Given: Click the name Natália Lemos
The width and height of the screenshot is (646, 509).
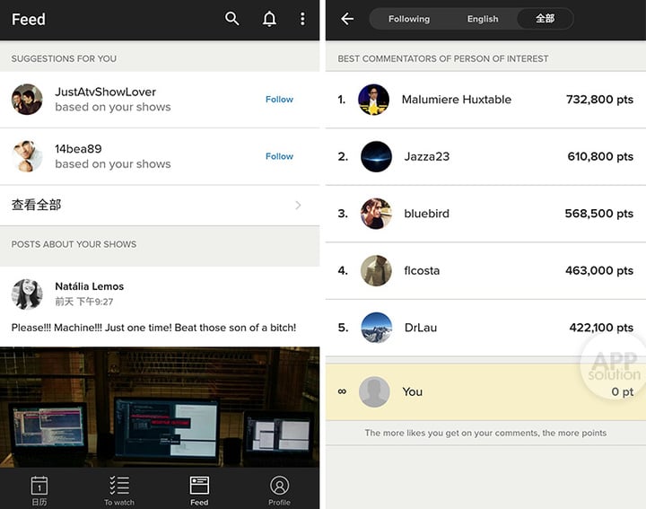Looking at the screenshot, I should [90, 286].
